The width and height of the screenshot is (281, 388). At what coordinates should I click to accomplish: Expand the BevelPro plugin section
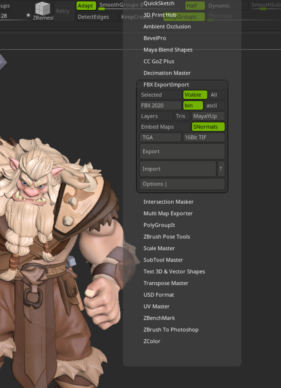(155, 38)
